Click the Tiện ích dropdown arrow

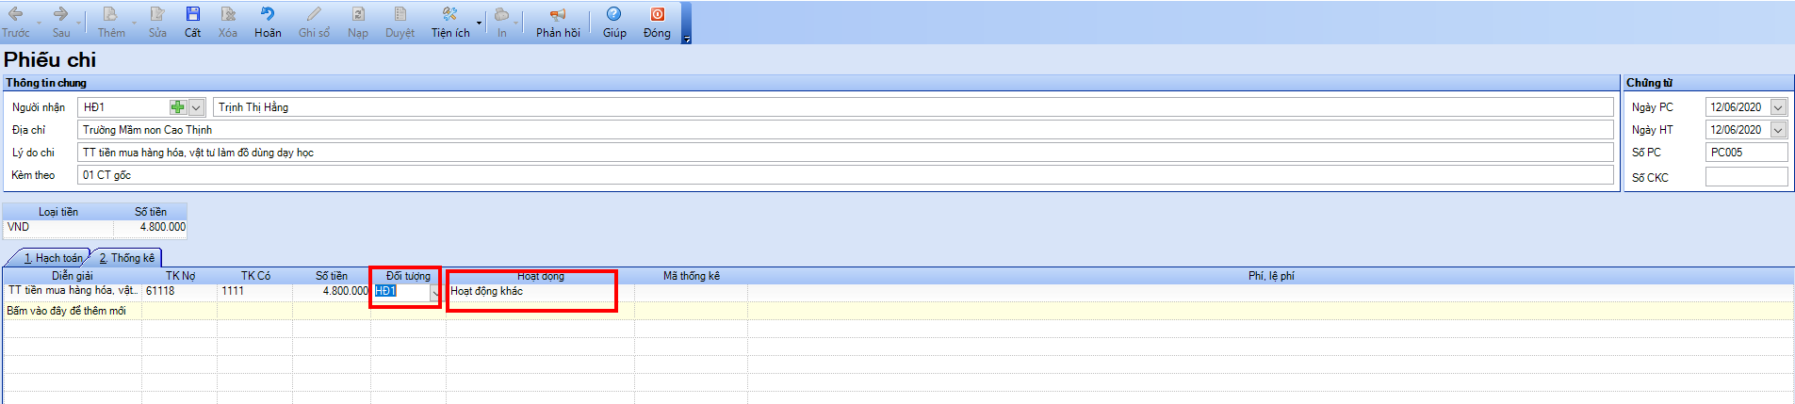(479, 22)
